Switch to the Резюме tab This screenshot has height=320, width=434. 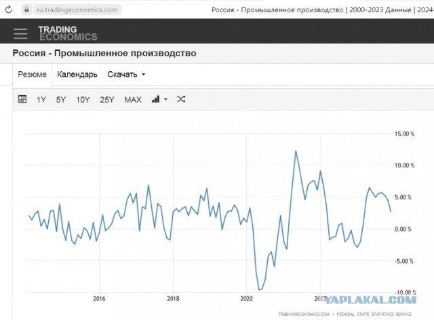tap(32, 75)
